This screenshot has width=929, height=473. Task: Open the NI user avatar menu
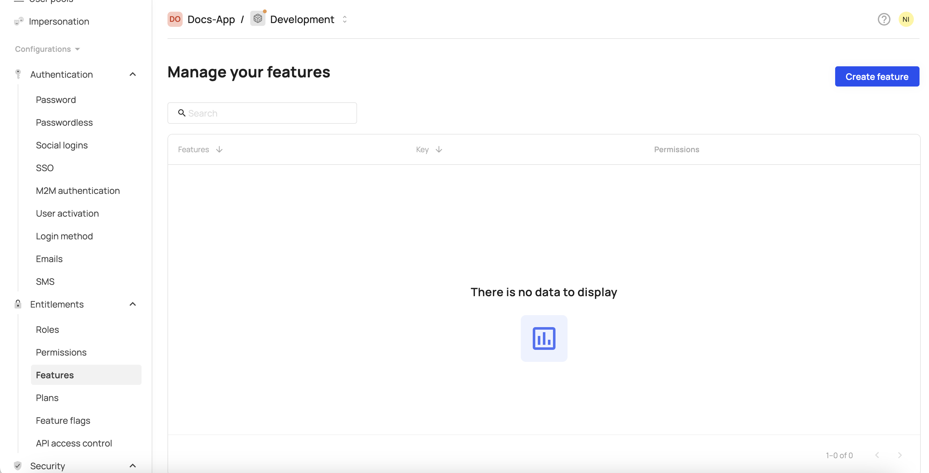pos(906,20)
